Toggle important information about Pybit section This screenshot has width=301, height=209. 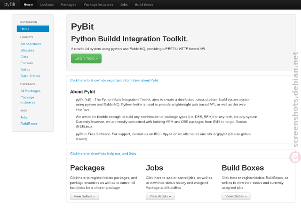(114, 80)
